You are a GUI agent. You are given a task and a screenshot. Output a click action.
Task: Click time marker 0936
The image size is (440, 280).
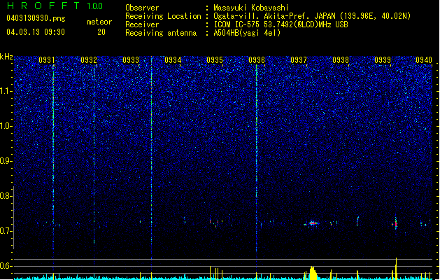257,60
